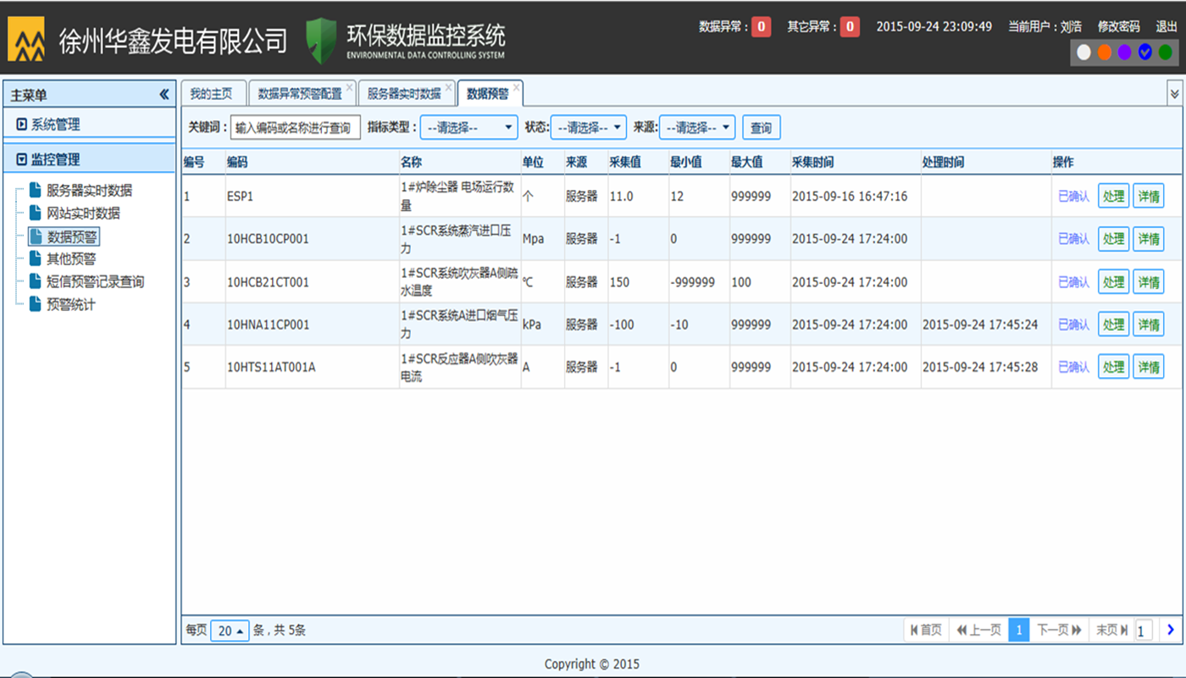This screenshot has height=678, width=1186.
Task: Select the white theme color
Action: (x=1083, y=52)
